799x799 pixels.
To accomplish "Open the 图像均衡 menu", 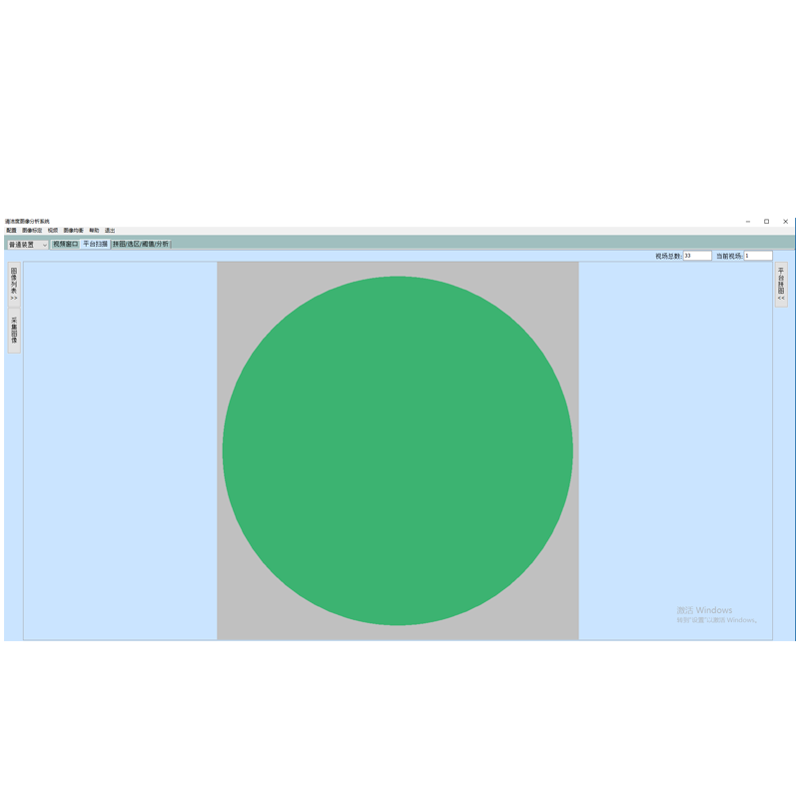I will pos(74,231).
